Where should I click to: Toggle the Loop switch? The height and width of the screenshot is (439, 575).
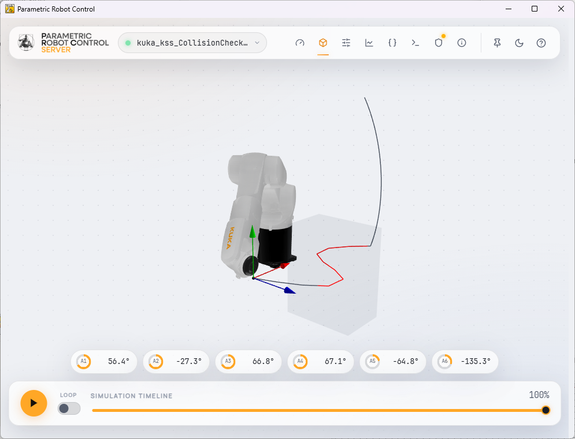pos(69,408)
